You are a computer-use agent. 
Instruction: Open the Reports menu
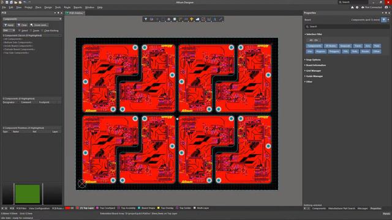78,7
